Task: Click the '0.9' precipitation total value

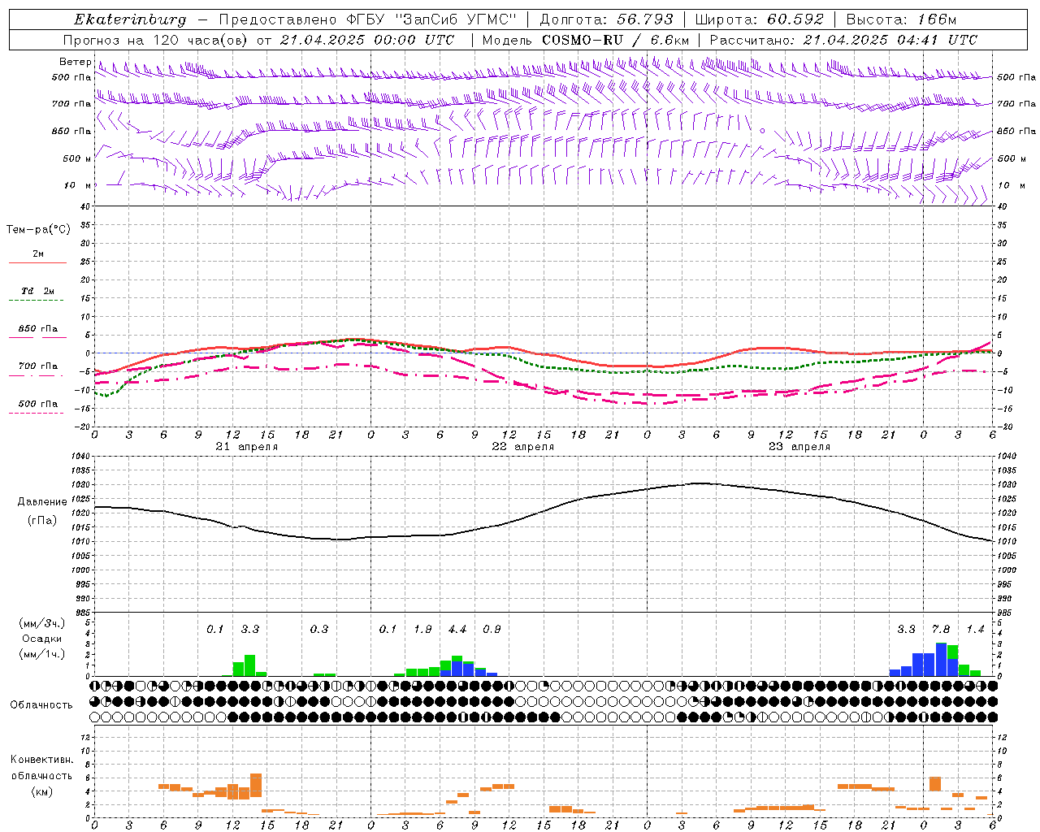Action: coord(492,630)
